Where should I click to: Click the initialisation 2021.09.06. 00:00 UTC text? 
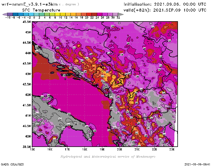(165, 4)
